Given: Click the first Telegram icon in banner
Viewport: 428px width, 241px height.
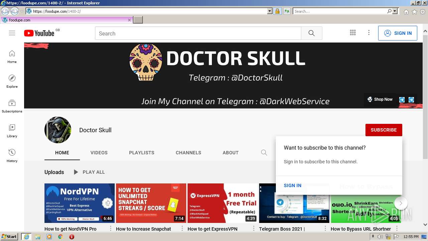Looking at the screenshot, I should (402, 100).
